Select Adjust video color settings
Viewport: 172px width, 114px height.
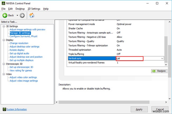pos(23,77)
